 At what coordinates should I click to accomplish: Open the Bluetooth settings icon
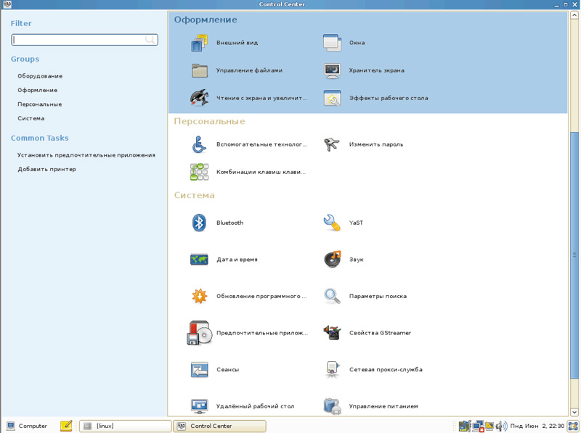point(199,223)
